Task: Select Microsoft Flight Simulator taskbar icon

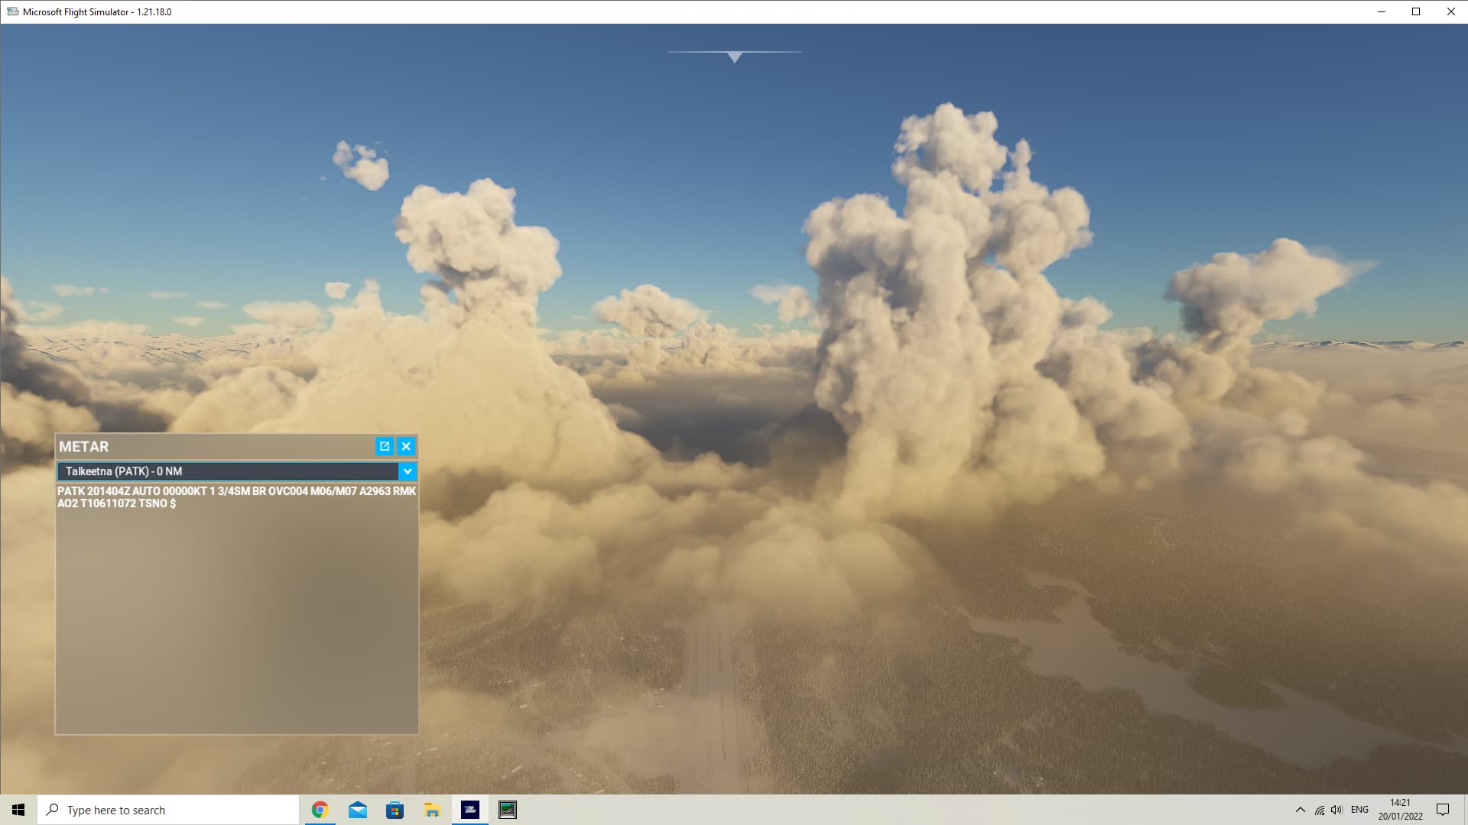Action: pos(470,810)
